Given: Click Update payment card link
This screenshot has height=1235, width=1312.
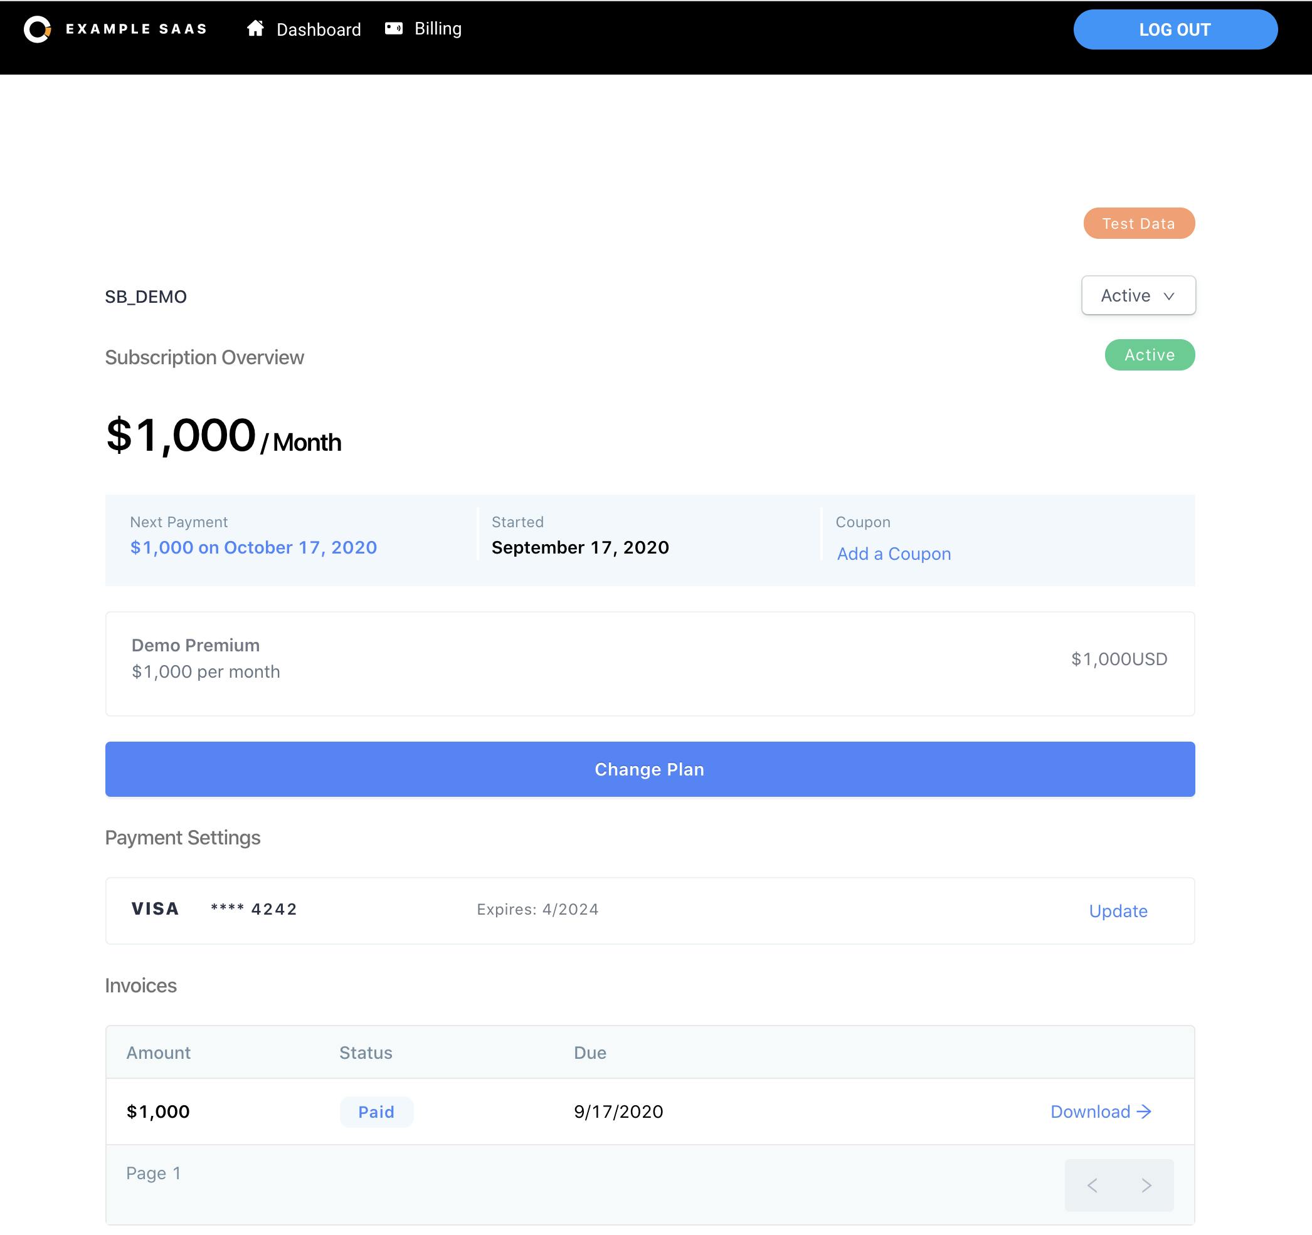Looking at the screenshot, I should 1118,911.
